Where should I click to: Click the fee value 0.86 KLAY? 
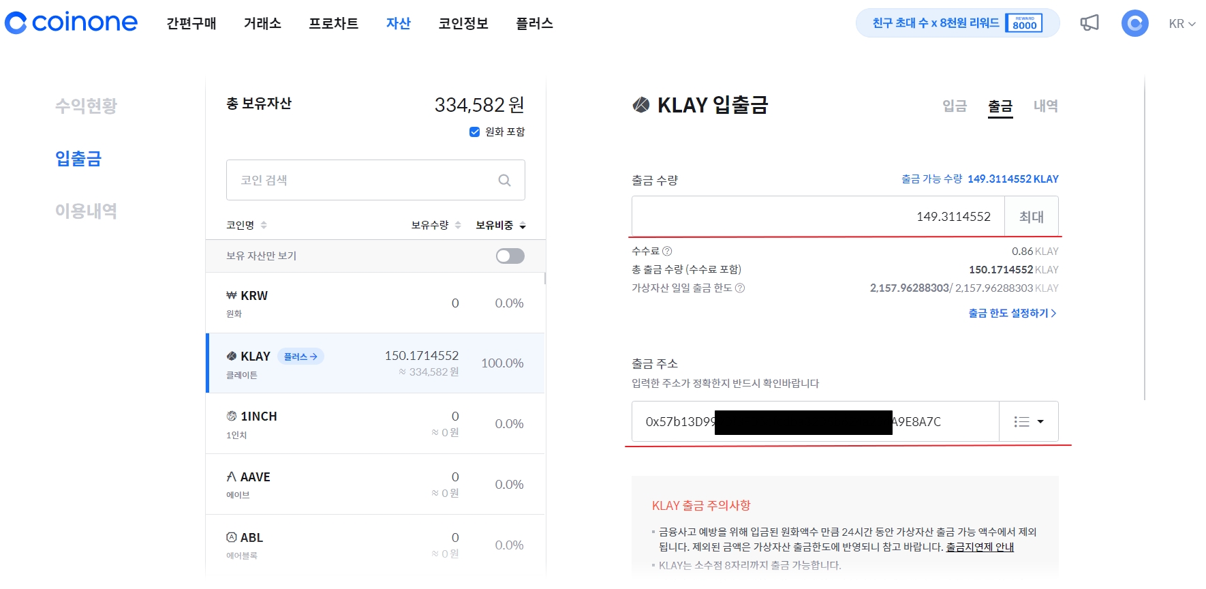[1035, 251]
